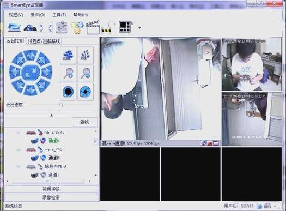Expand the vb-a-277b device node
The width and height of the screenshot is (286, 211).
coord(18,132)
